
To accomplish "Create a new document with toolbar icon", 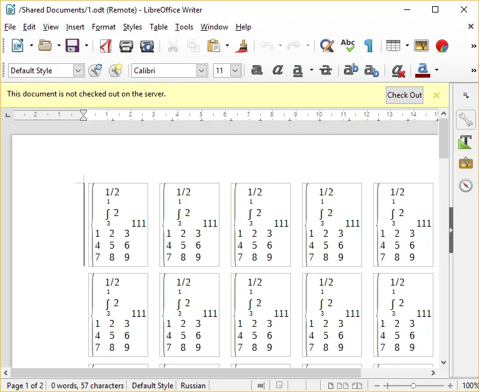I will pos(18,46).
